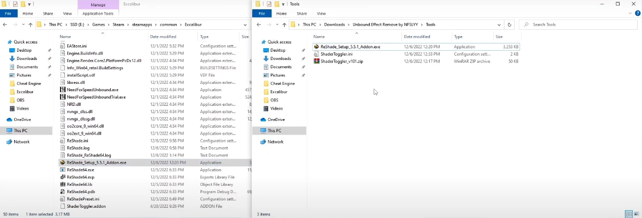The width and height of the screenshot is (642, 218).
Task: Select the ShaderToggler_v101.zip archive icon
Action: click(x=317, y=61)
